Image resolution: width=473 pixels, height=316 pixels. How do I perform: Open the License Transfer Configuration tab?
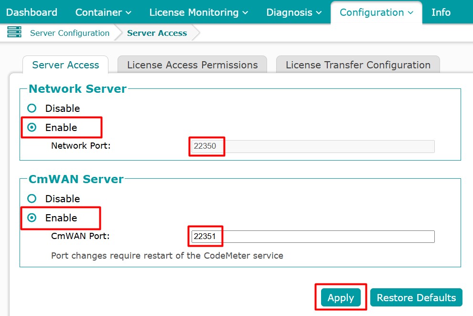coord(358,65)
